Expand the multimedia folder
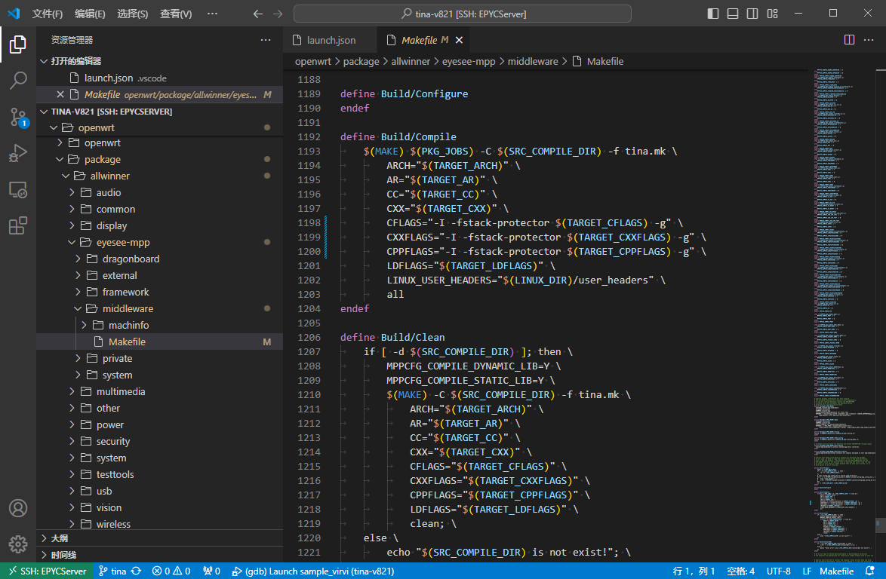Viewport: 886px width, 579px height. pyautogui.click(x=120, y=391)
